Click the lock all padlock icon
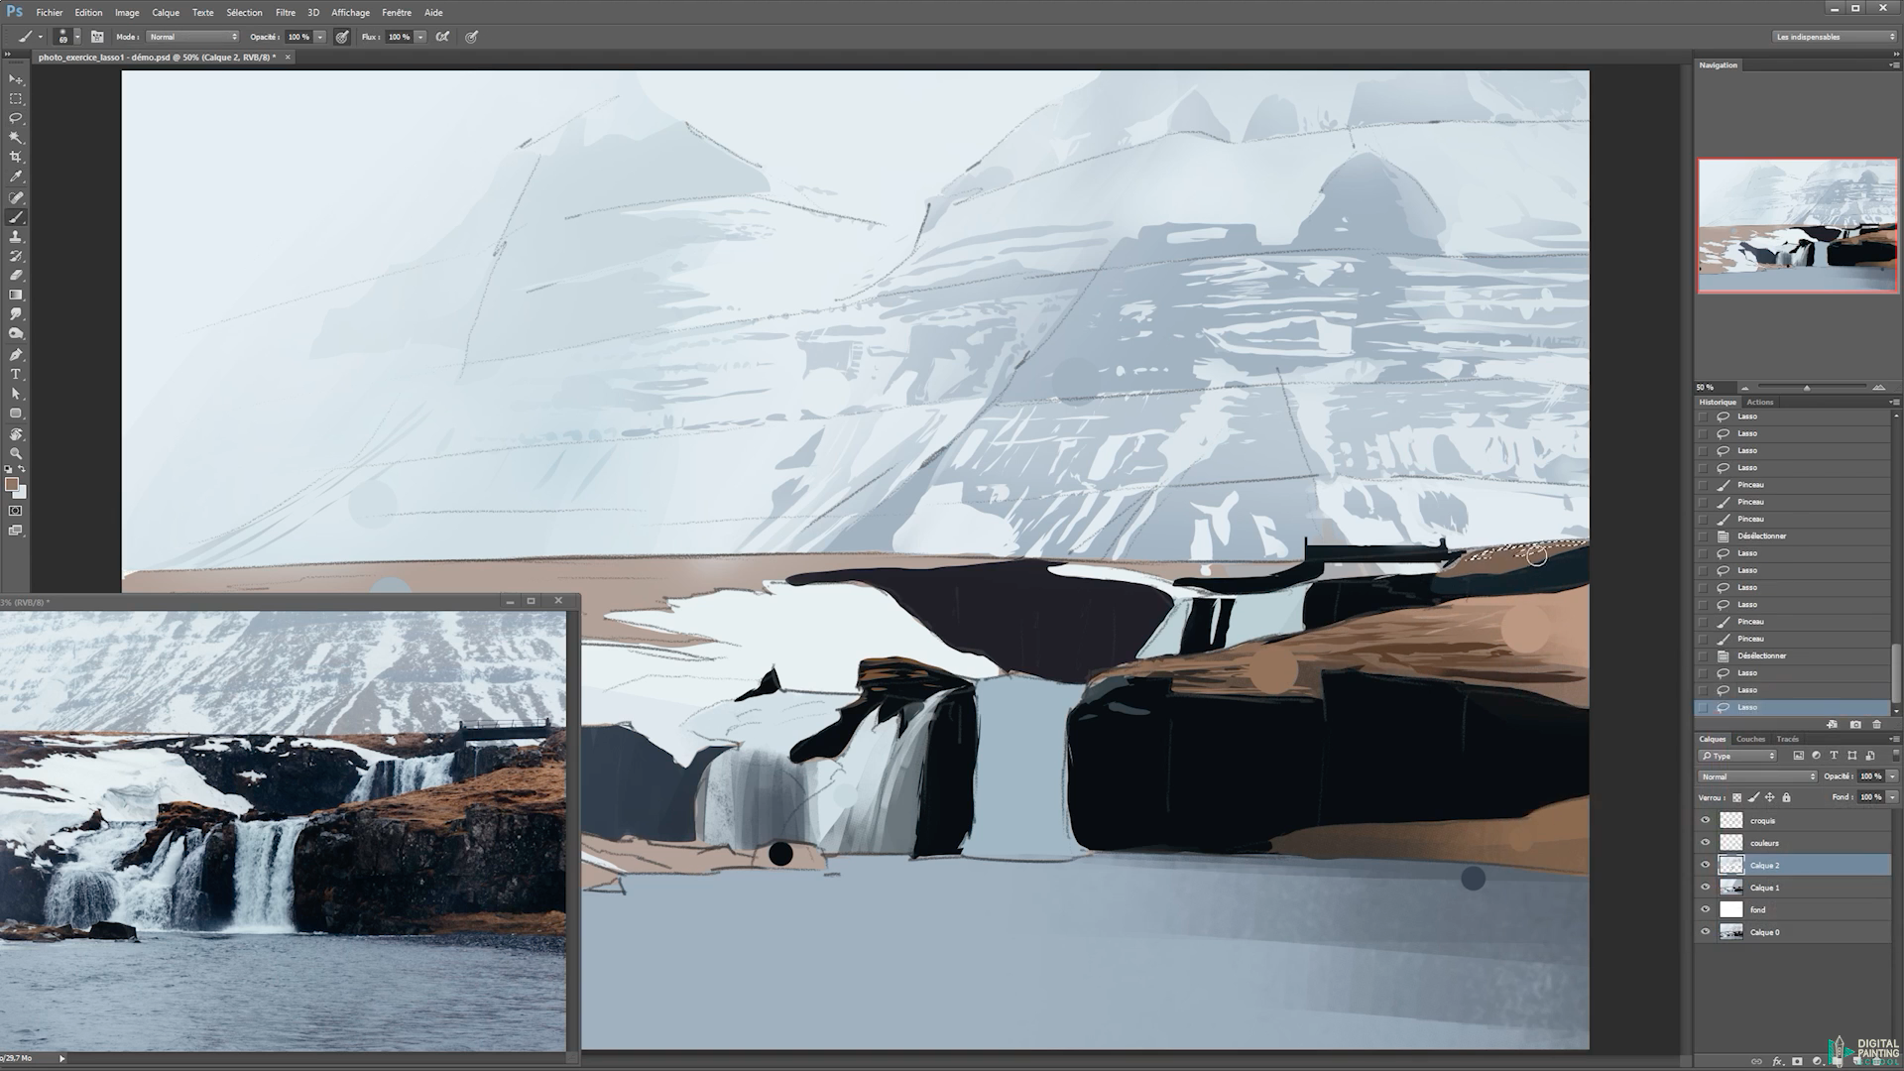Viewport: 1904px width, 1071px height. 1786,797
